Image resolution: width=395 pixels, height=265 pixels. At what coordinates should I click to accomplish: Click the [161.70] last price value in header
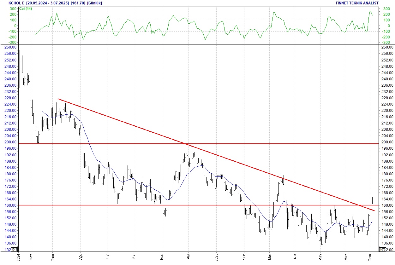coord(78,3)
